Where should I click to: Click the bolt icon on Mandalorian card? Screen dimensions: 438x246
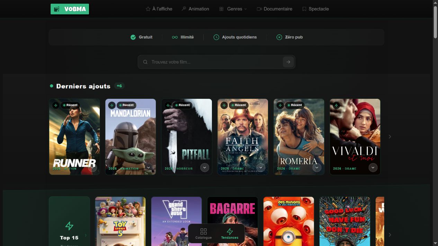pyautogui.click(x=112, y=105)
